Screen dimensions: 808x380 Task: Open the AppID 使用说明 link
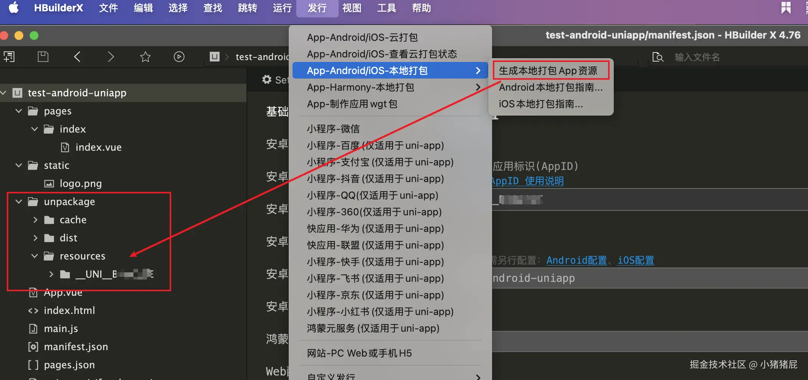point(528,181)
